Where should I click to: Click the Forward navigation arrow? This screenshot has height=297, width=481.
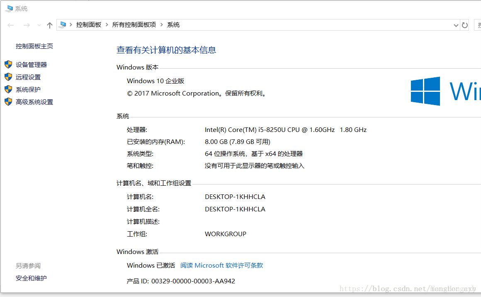pyautogui.click(x=27, y=25)
